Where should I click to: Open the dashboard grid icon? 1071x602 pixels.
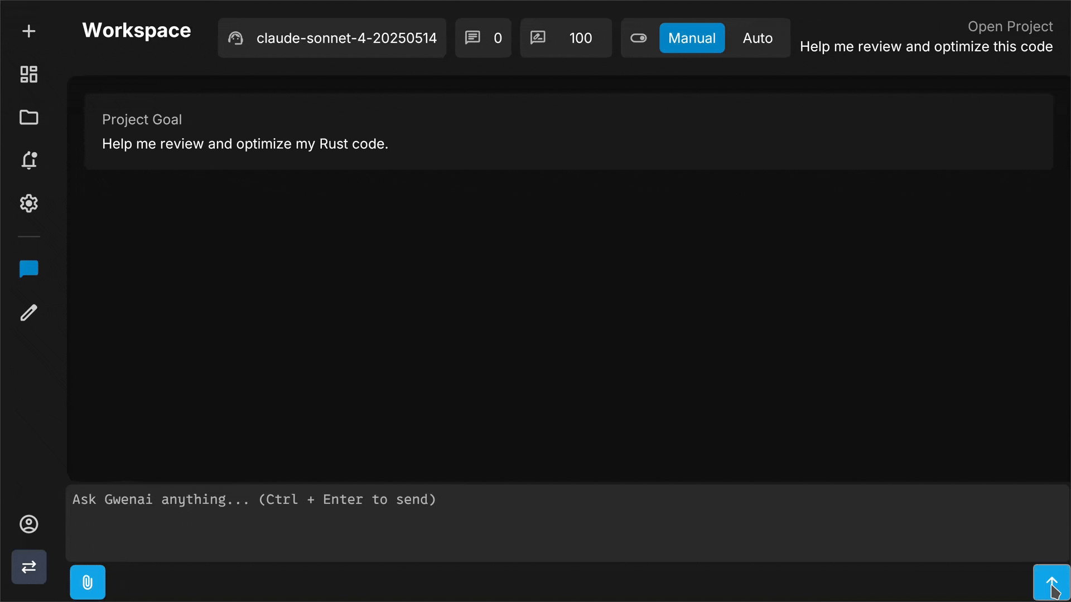pos(29,74)
